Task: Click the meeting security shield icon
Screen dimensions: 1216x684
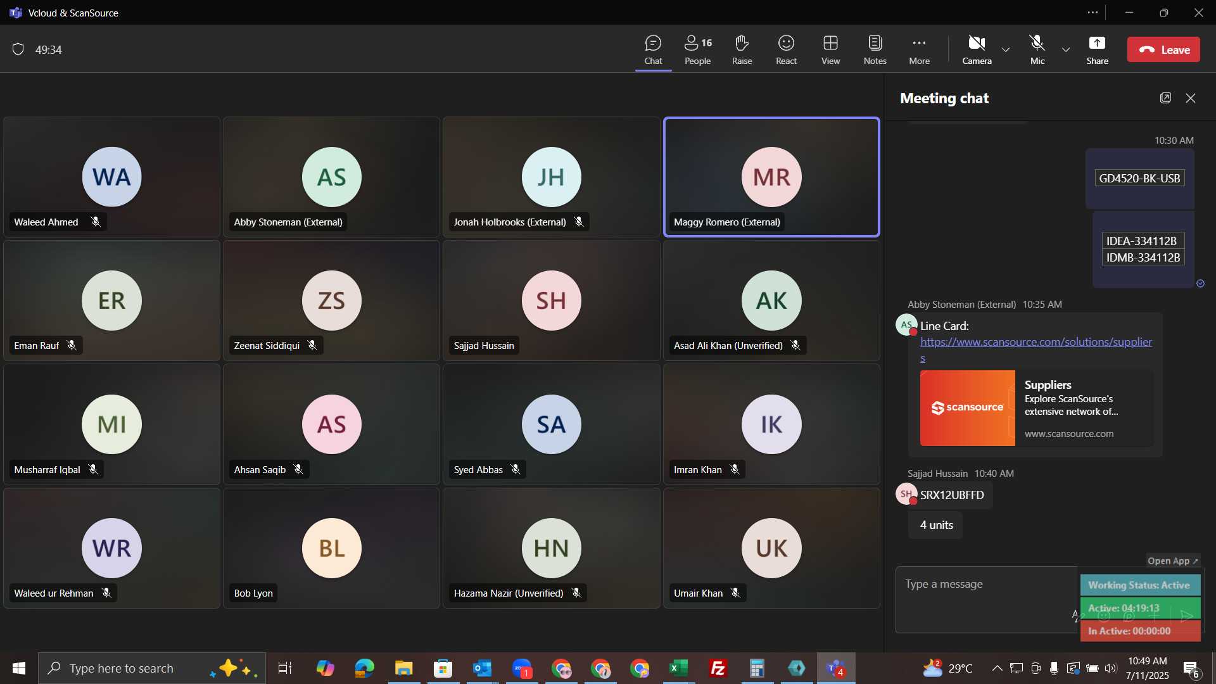Action: click(18, 49)
